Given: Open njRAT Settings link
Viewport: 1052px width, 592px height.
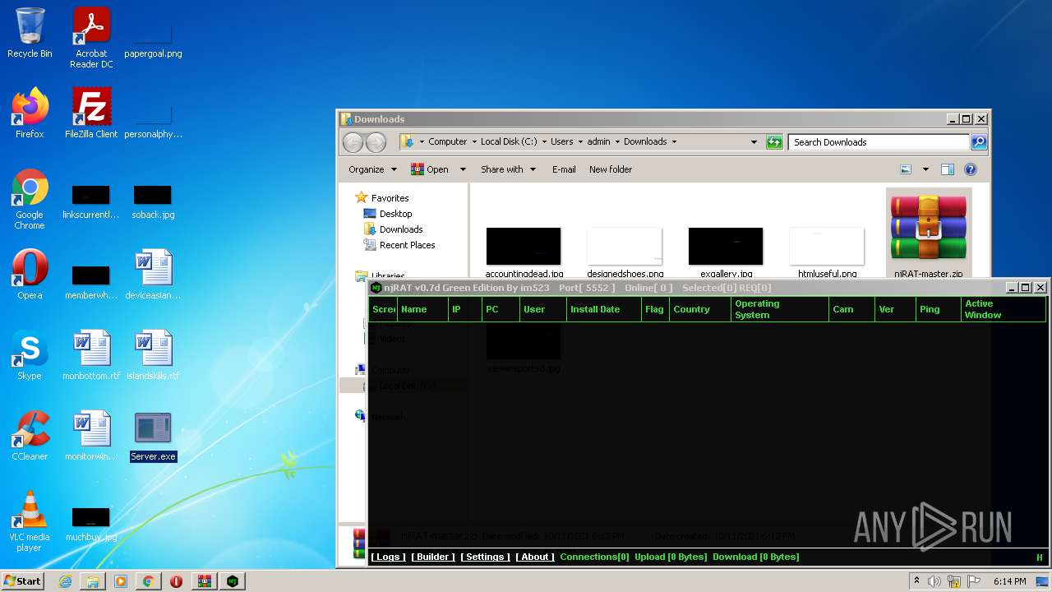Looking at the screenshot, I should click(x=485, y=557).
